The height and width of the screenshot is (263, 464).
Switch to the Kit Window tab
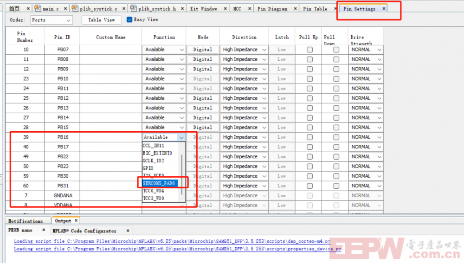click(204, 9)
